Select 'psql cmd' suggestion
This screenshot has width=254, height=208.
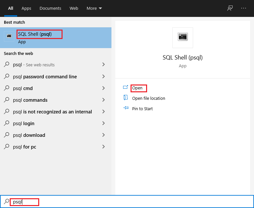56,88
